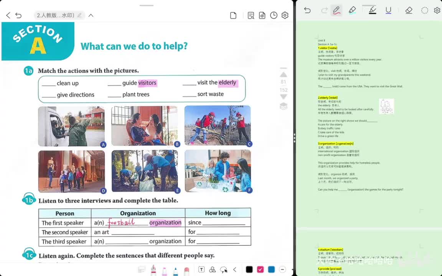Select the dotted circle lasso tool
442x276 pixels.
424,10
